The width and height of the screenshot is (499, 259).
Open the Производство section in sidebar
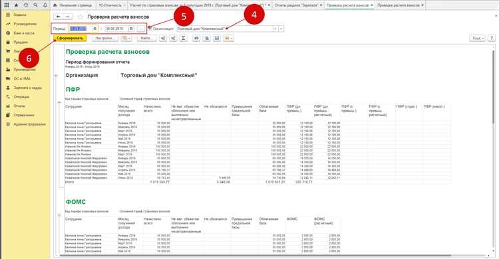coord(25,70)
